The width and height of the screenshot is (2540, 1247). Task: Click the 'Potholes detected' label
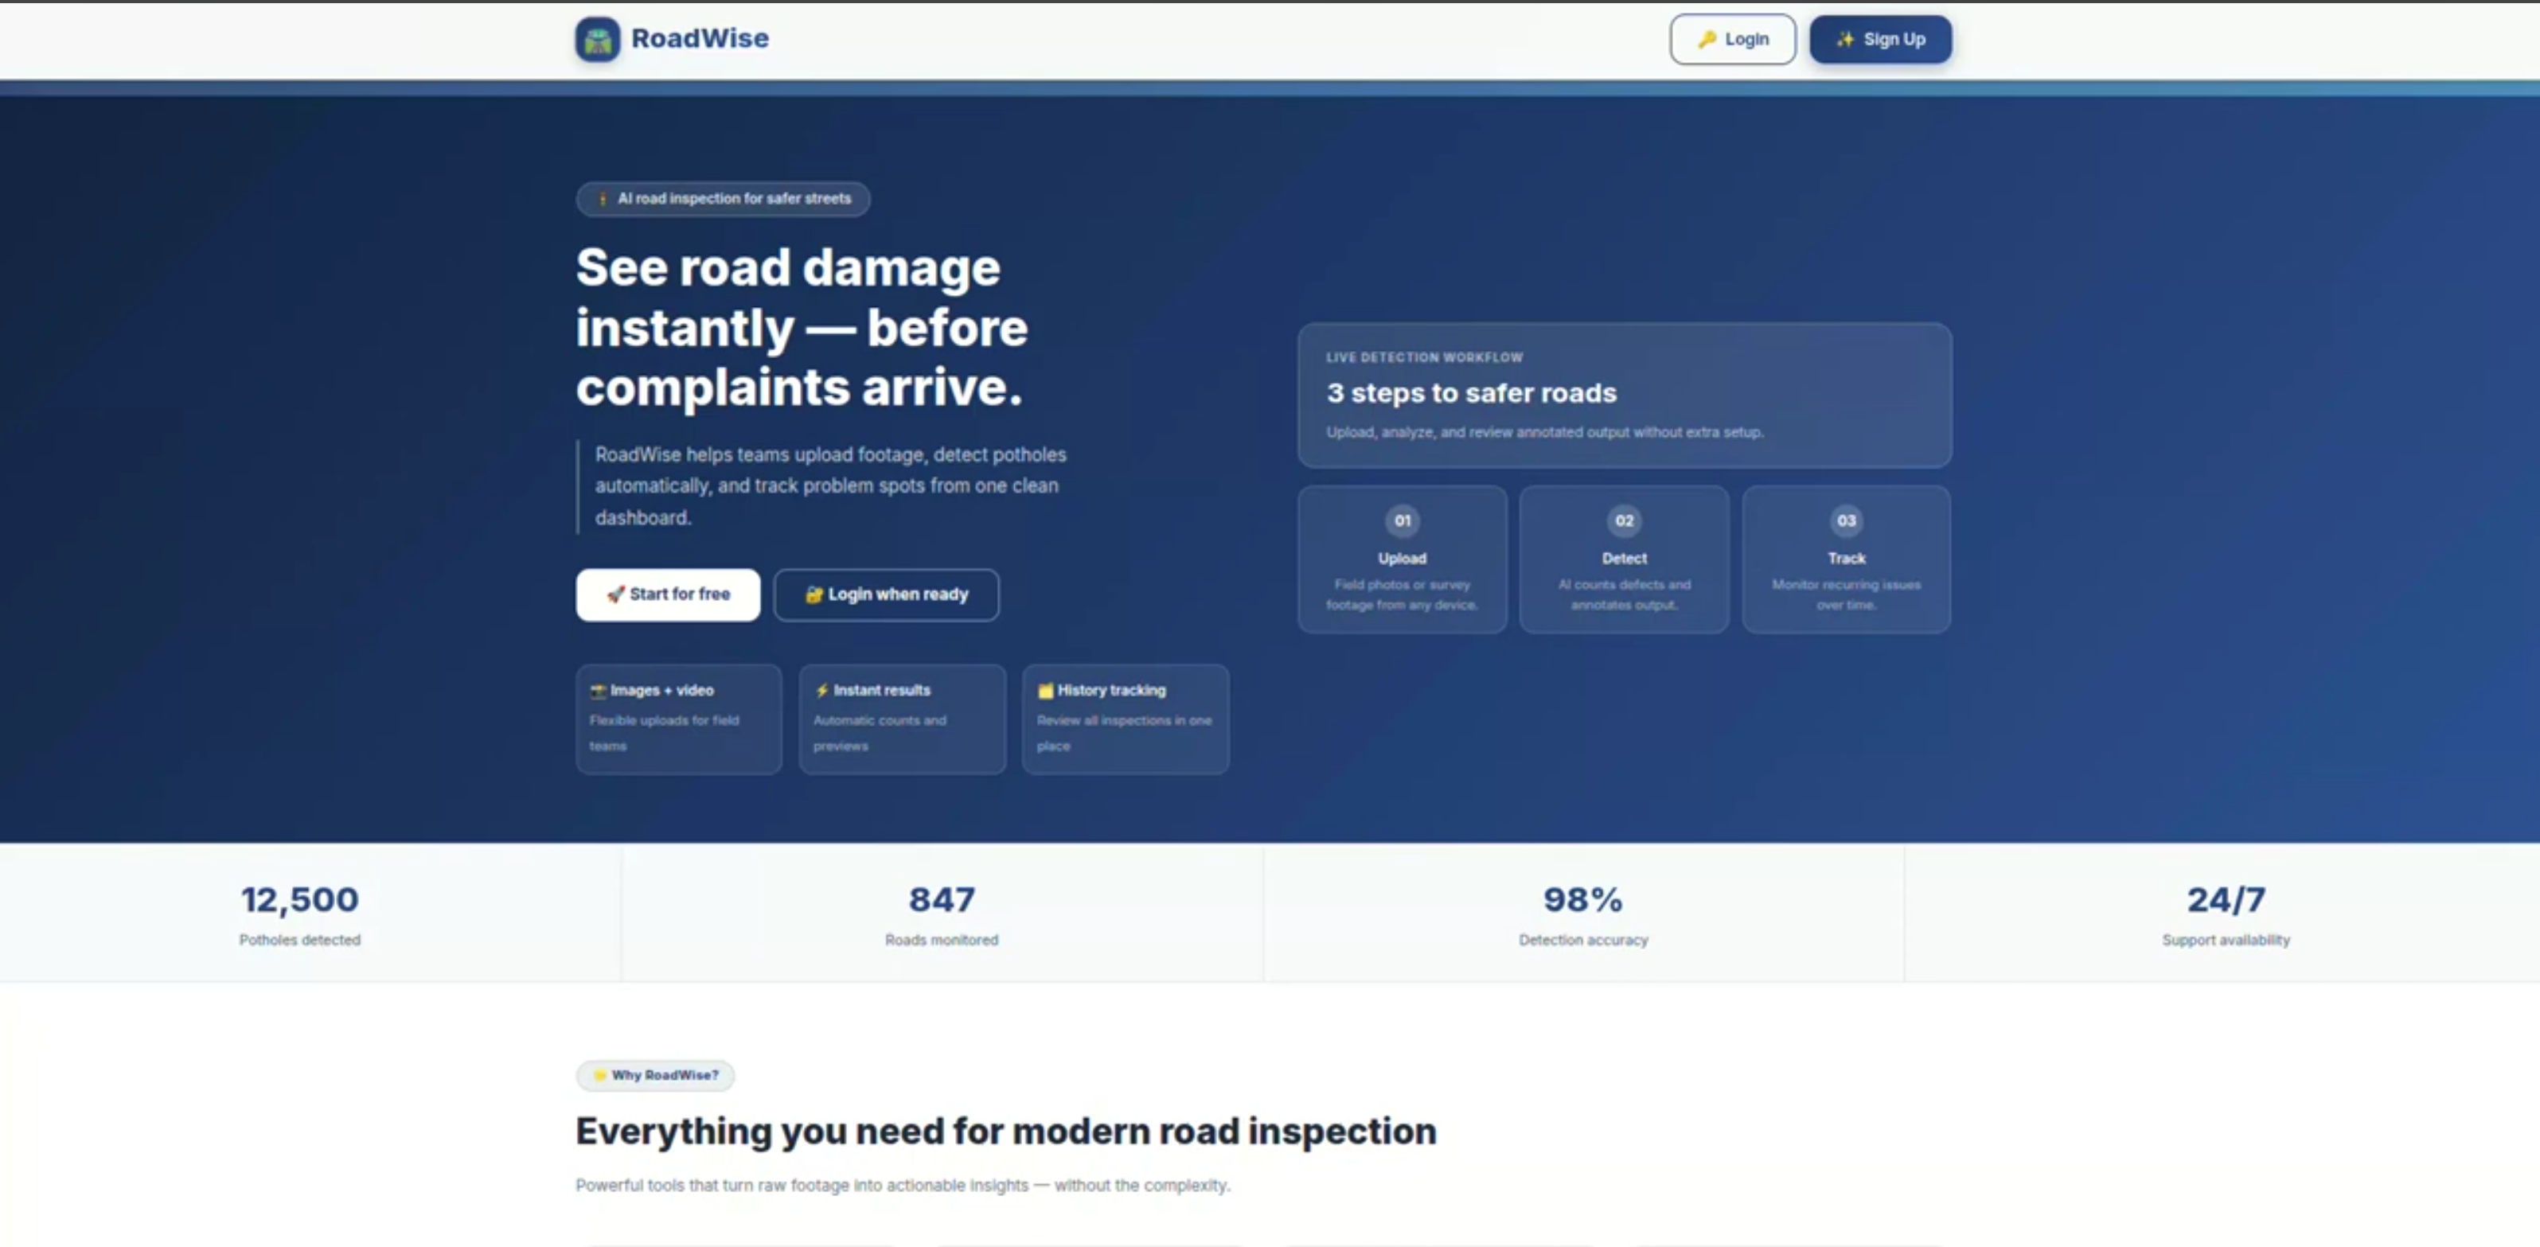point(300,940)
